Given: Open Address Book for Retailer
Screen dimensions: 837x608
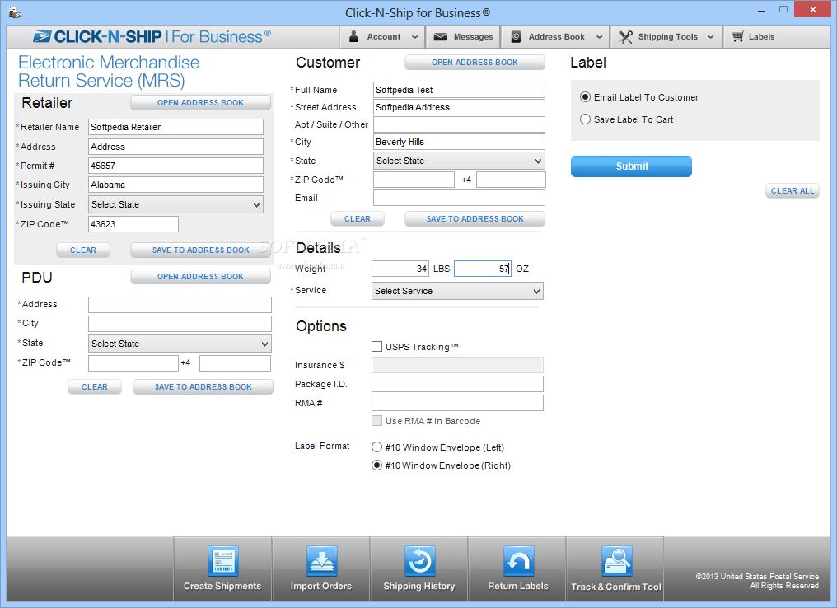Looking at the screenshot, I should pyautogui.click(x=201, y=102).
